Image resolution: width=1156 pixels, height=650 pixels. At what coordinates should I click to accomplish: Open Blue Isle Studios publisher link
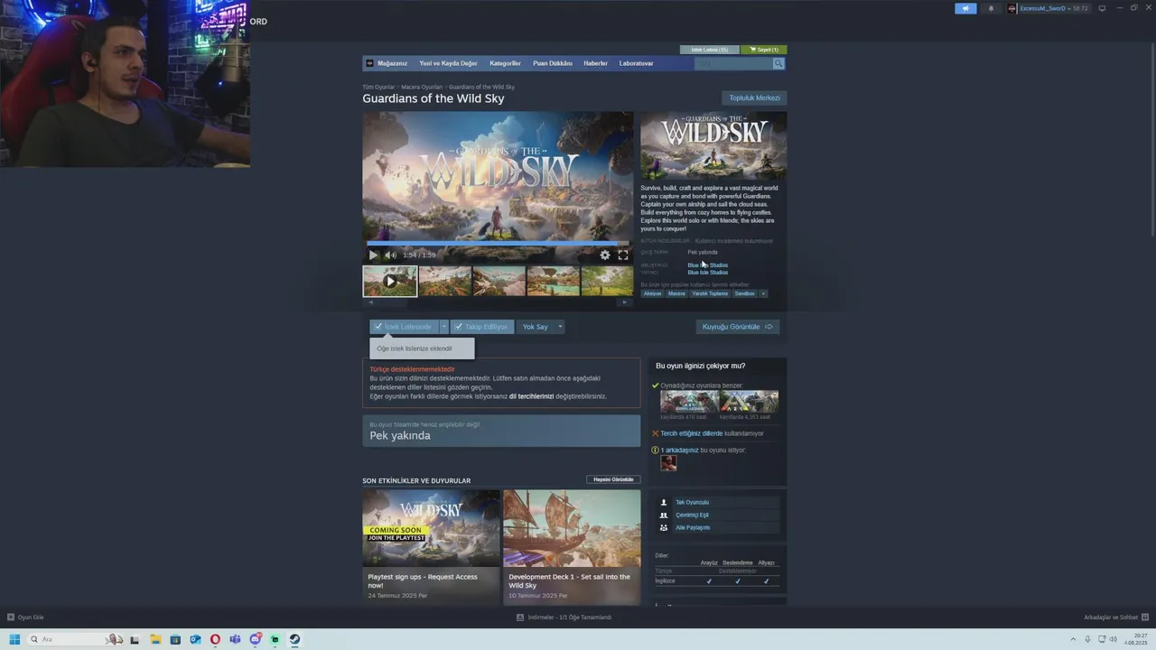pyautogui.click(x=707, y=273)
